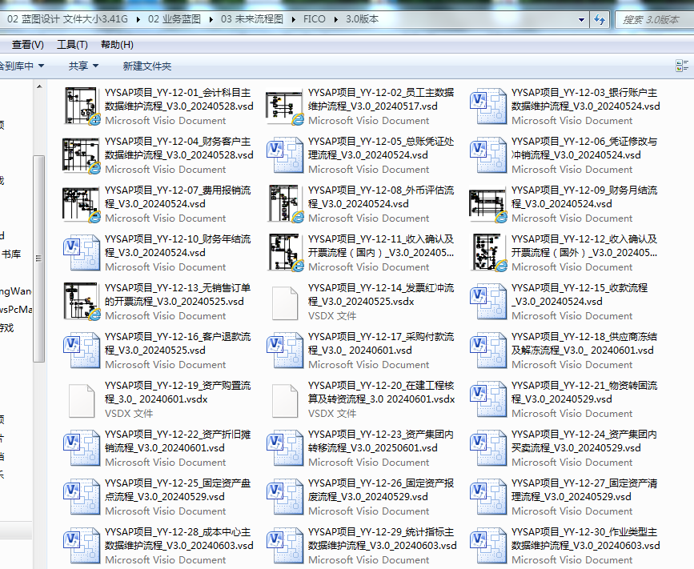Open the 共享 dropdown in the toolbar
This screenshot has height=569, width=694.
coord(83,66)
